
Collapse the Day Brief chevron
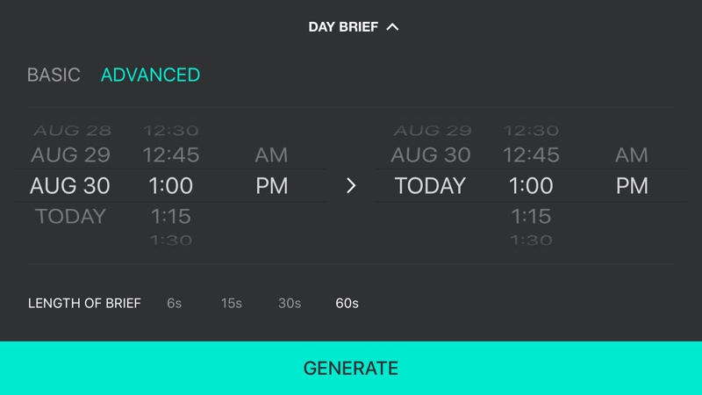[392, 27]
